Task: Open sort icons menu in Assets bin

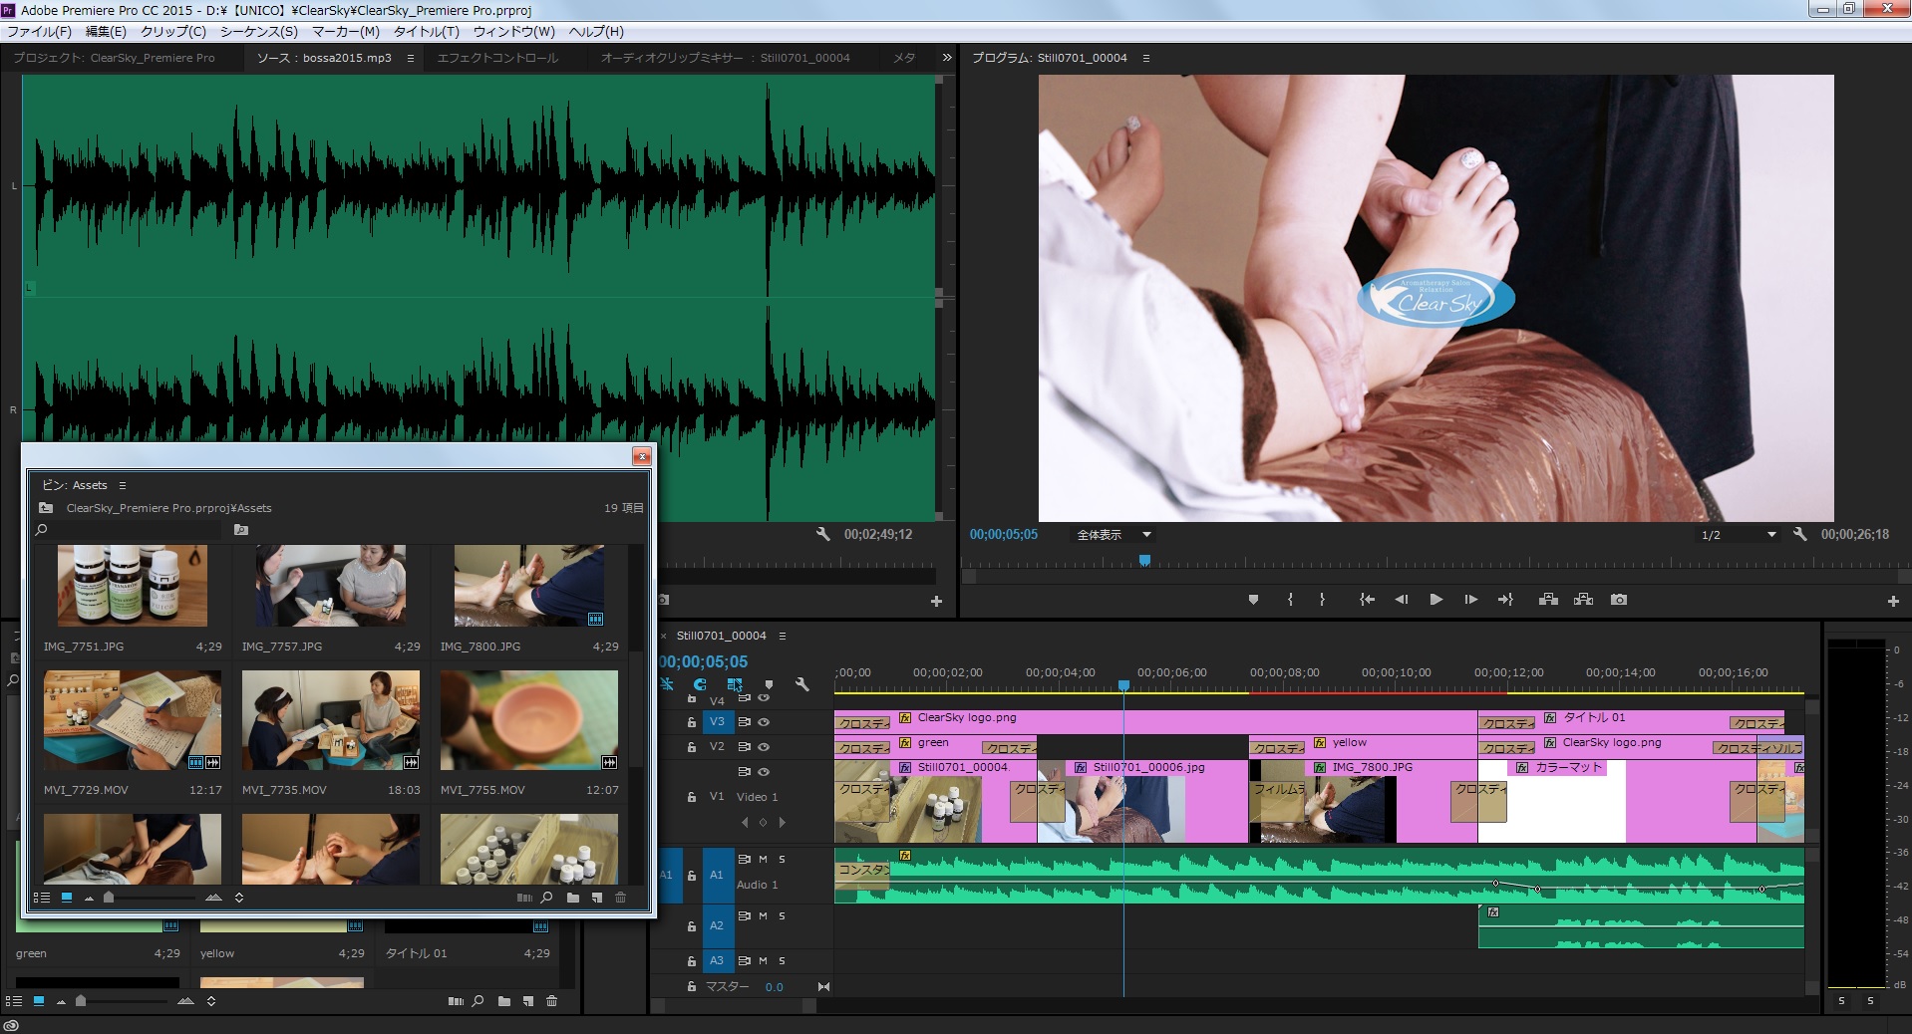Action: tap(239, 898)
